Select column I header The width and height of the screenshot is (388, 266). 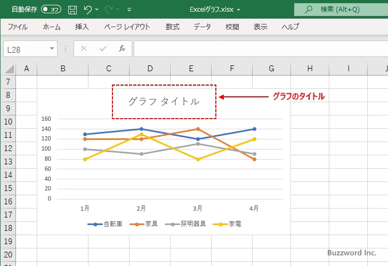tap(348, 69)
